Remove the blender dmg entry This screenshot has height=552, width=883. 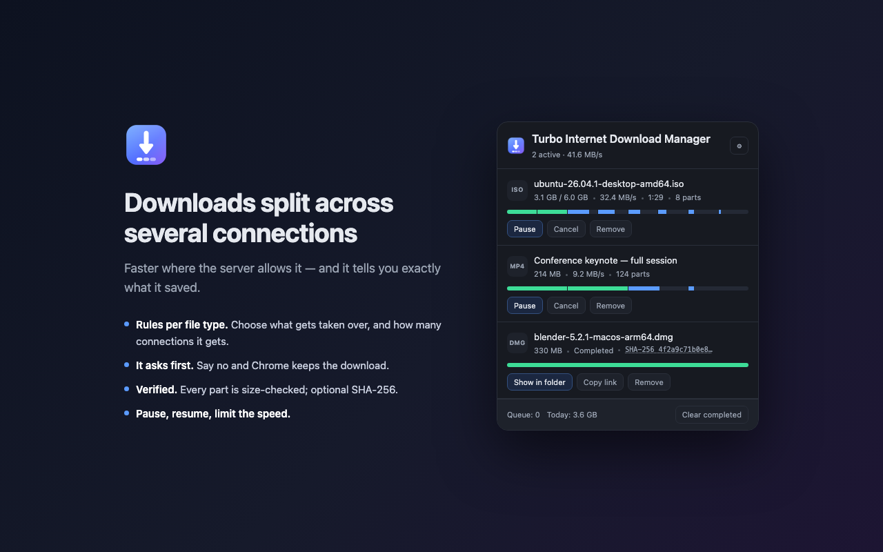(x=649, y=382)
